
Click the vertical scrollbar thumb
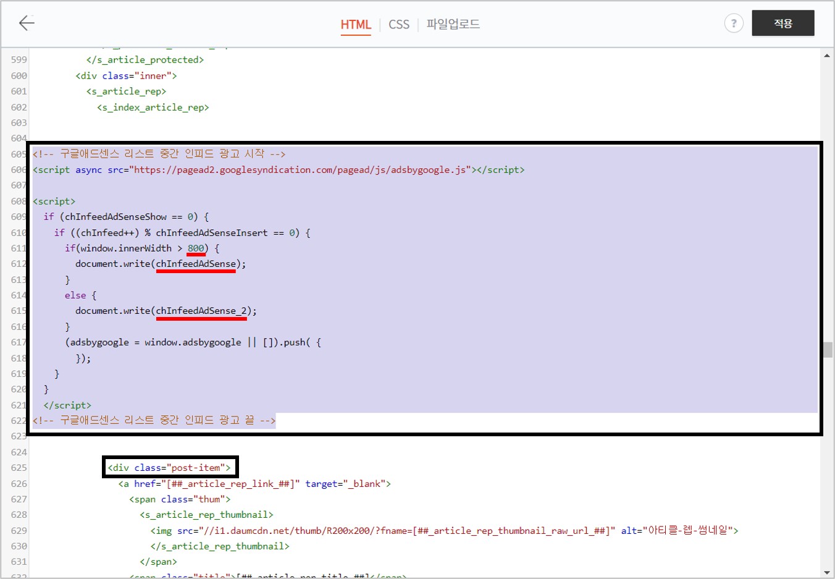point(827,350)
